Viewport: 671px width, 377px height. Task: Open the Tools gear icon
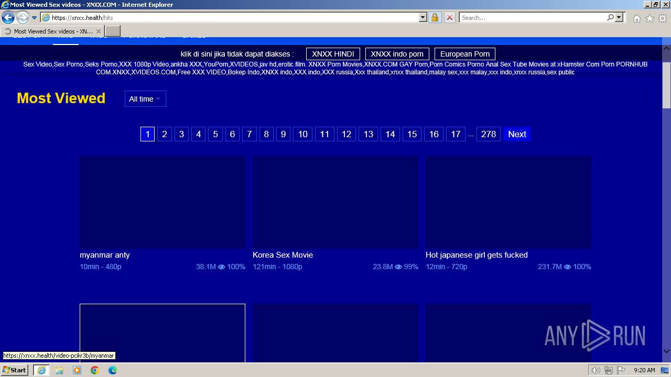coord(663,18)
